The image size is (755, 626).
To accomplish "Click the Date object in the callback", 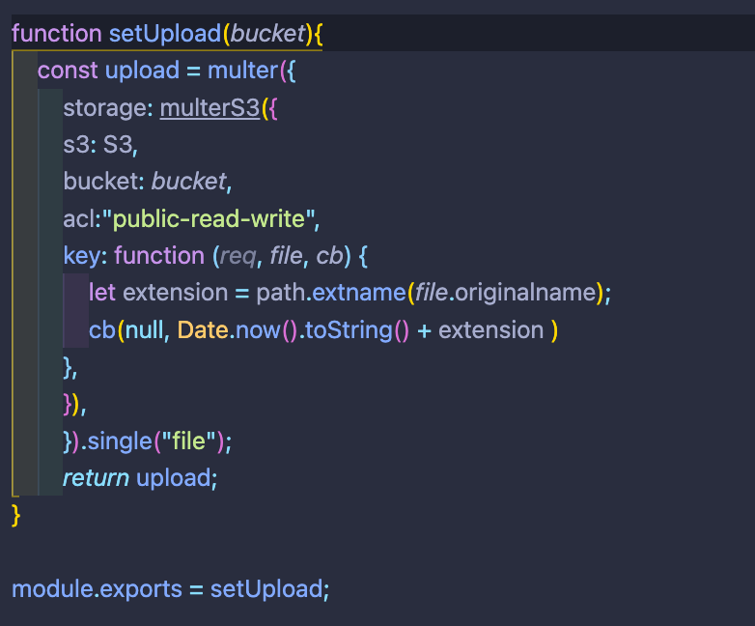I will (x=202, y=330).
